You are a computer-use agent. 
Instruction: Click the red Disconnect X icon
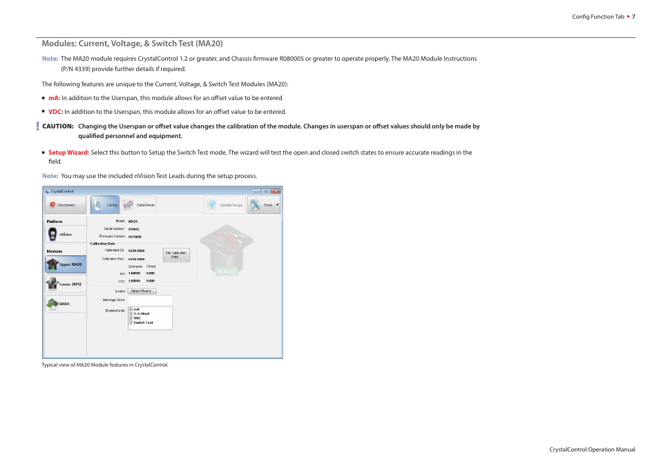point(52,205)
